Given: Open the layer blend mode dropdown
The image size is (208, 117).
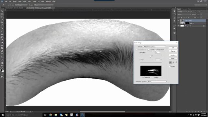Looking at the screenshot, I should click(184, 15).
